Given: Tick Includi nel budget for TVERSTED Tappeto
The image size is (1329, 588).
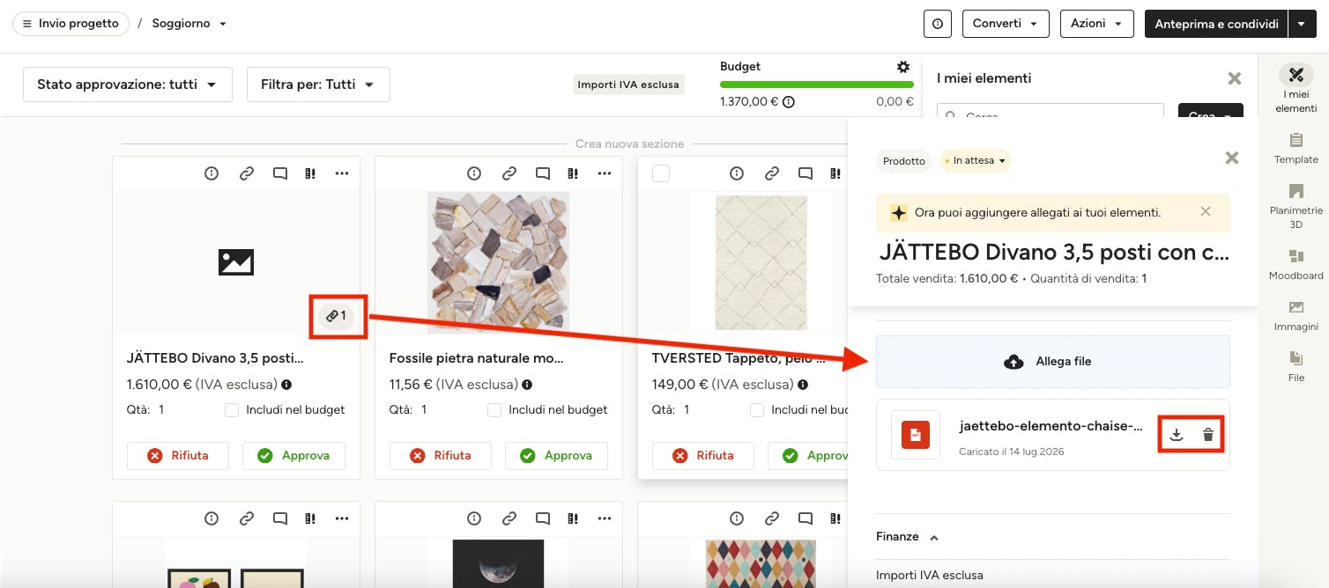Looking at the screenshot, I should pyautogui.click(x=757, y=410).
